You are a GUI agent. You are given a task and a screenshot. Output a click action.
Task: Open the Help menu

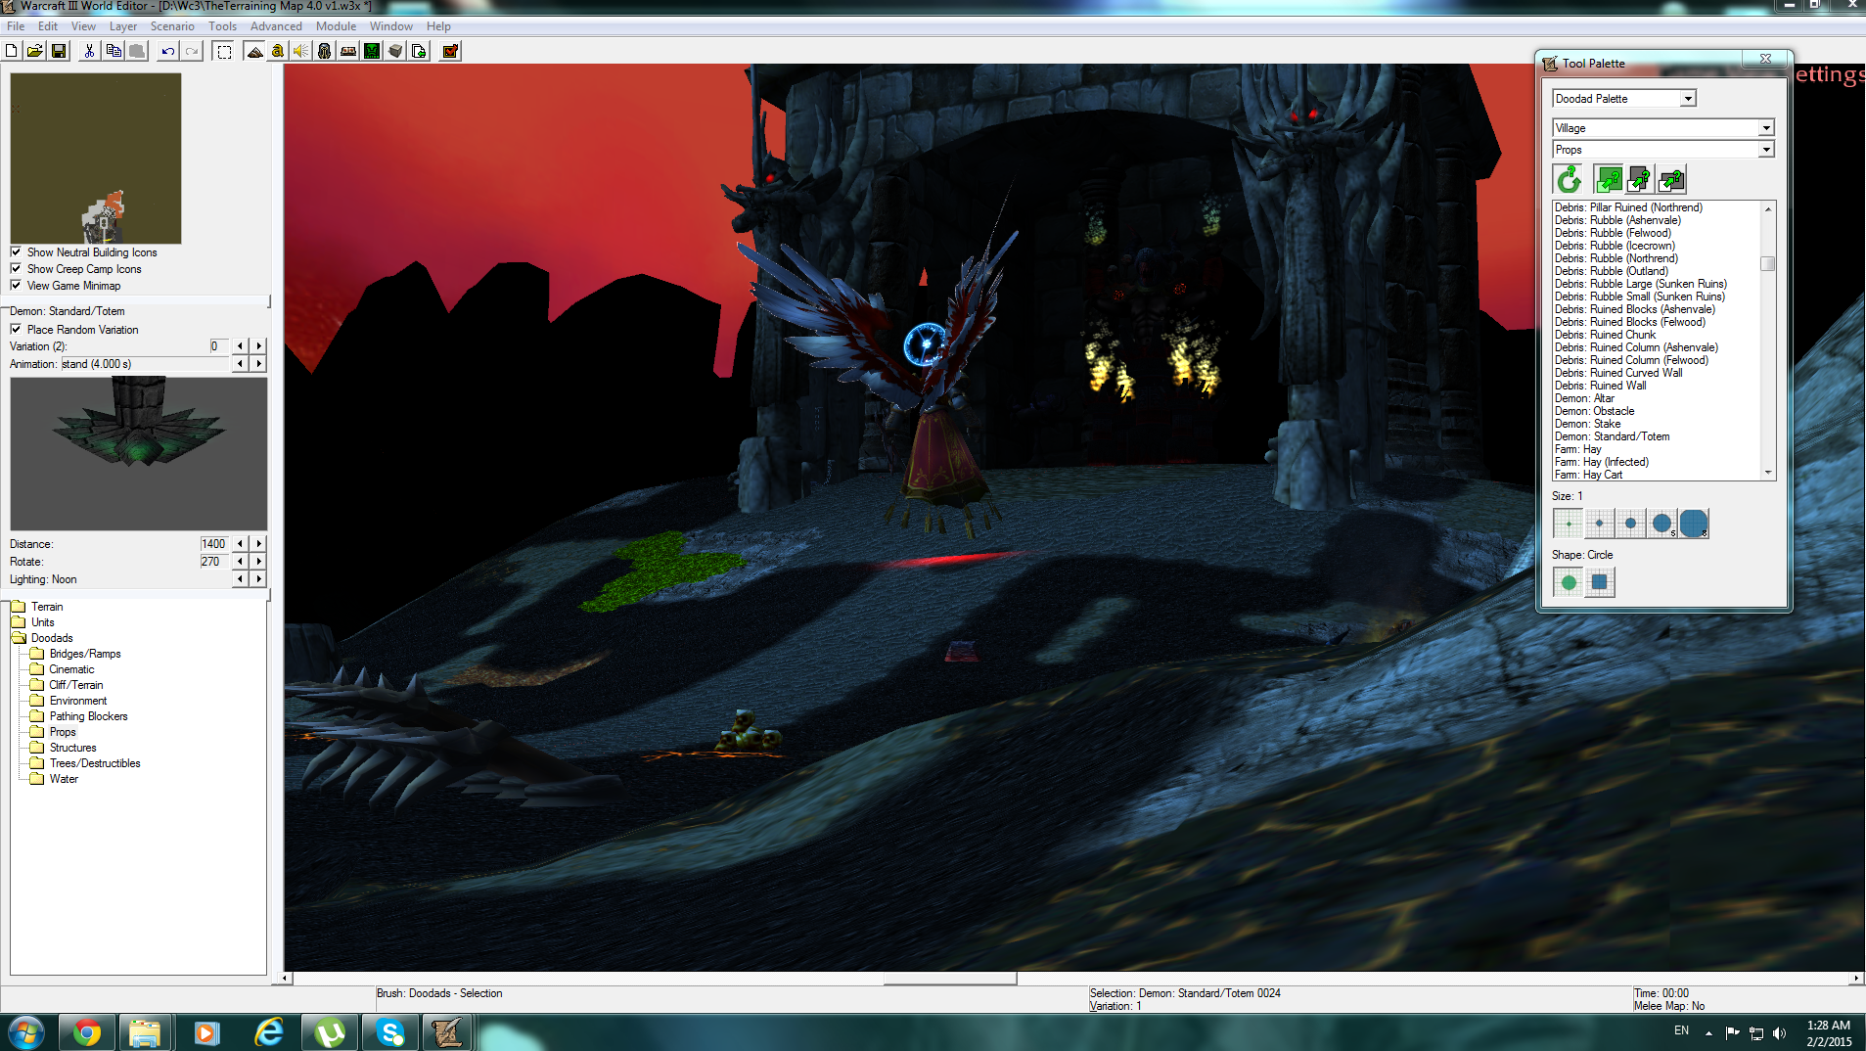(438, 26)
